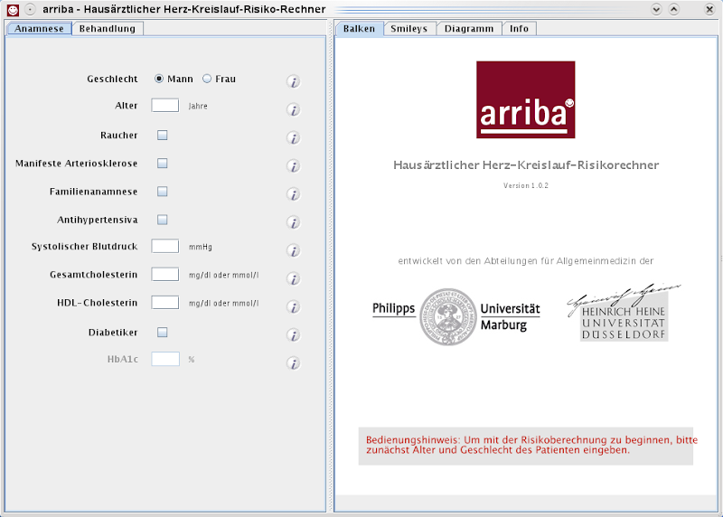The width and height of the screenshot is (723, 517).
Task: Click 'Hausärztlicher Herz-Kreislauf-Risikorechner' heading
Action: [526, 165]
